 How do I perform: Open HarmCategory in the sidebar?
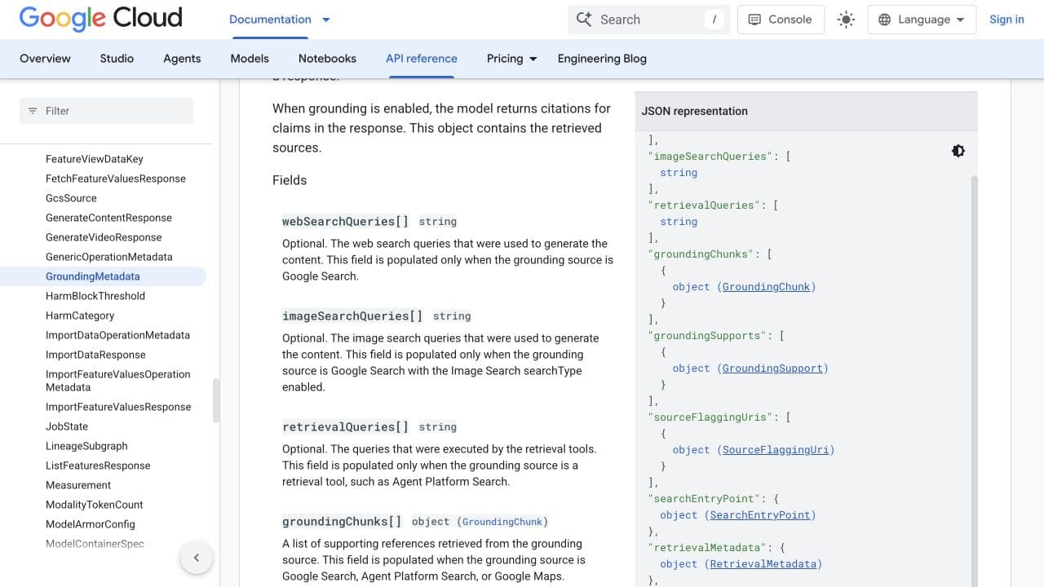pos(80,316)
